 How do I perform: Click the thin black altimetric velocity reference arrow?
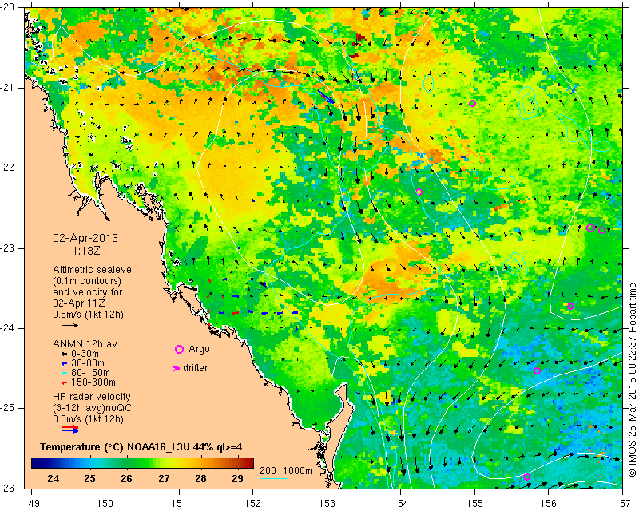70,325
